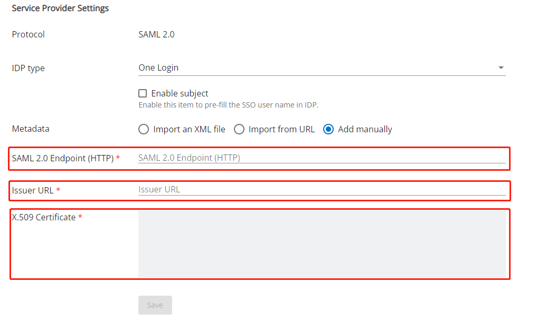Click the red asterisk beside X.509 Certificate
Screen dimensions: 537x321
click(x=80, y=217)
